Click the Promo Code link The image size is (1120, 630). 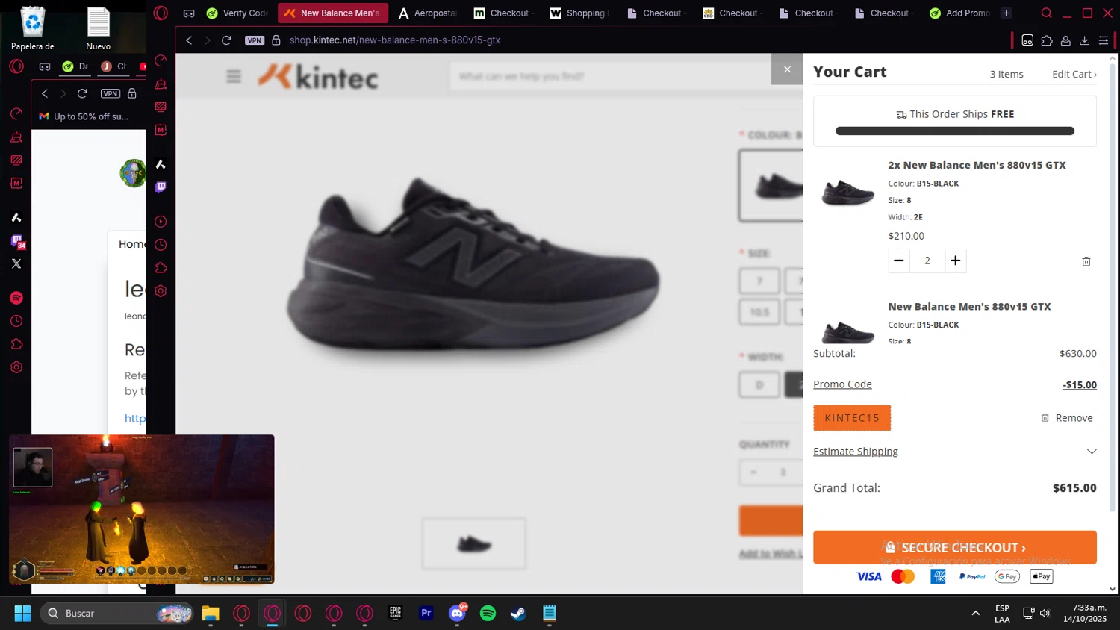click(842, 384)
